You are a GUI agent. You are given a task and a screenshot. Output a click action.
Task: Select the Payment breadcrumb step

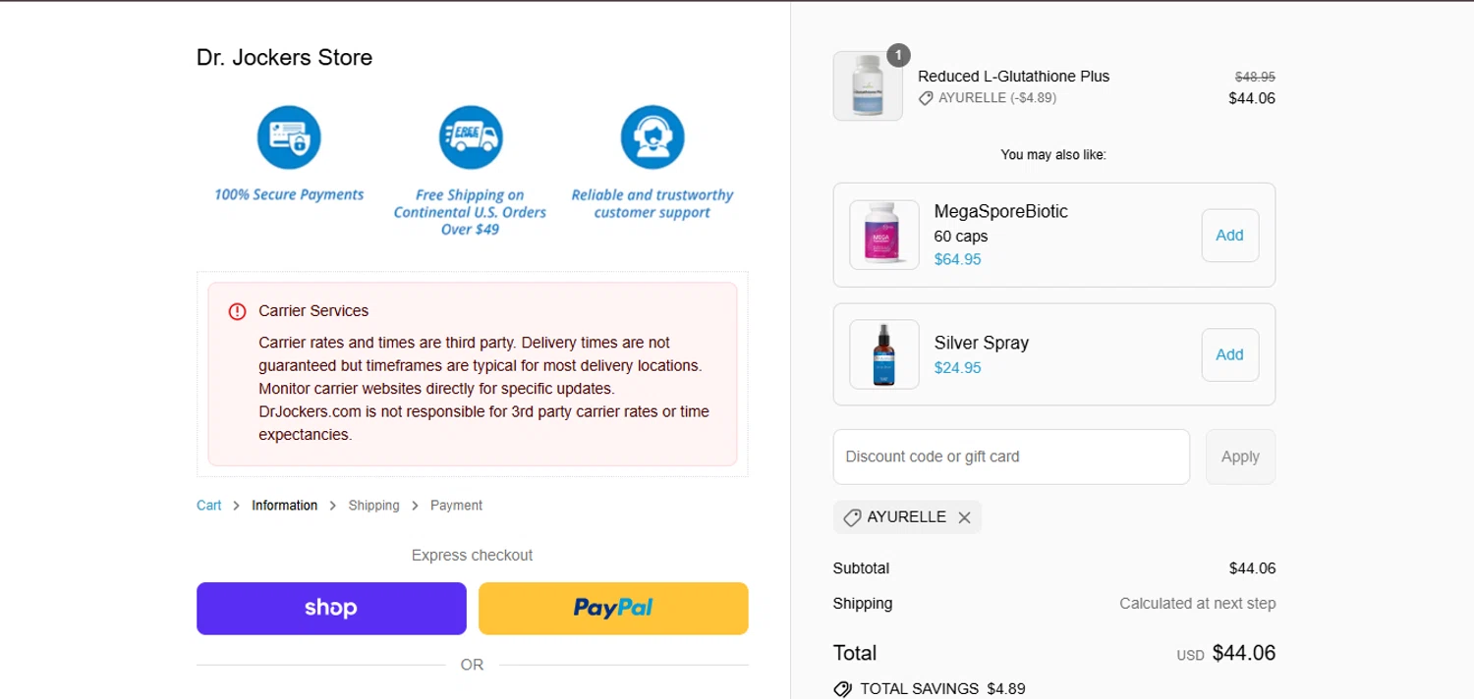(456, 506)
